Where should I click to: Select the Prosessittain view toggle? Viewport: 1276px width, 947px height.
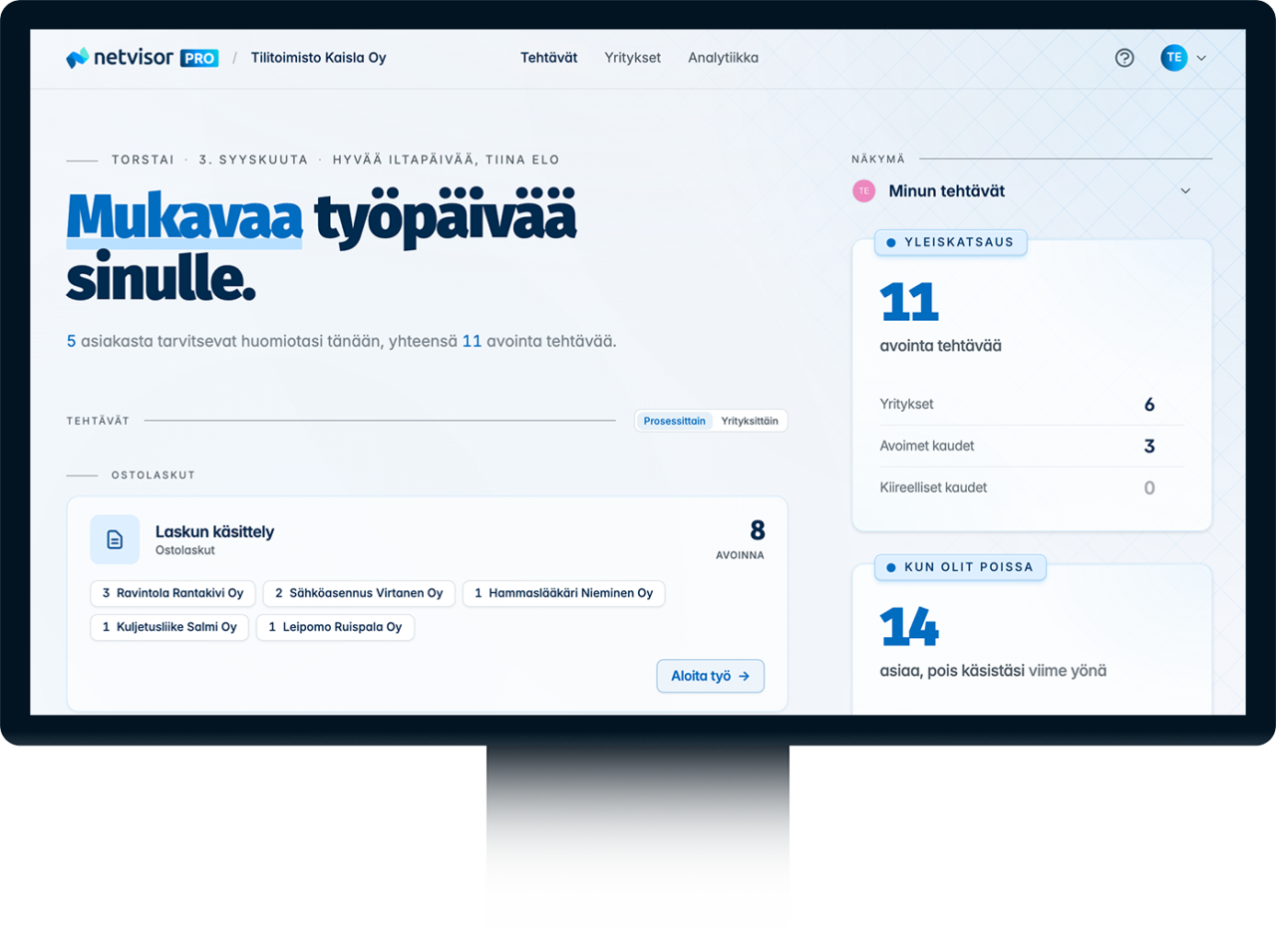point(675,421)
